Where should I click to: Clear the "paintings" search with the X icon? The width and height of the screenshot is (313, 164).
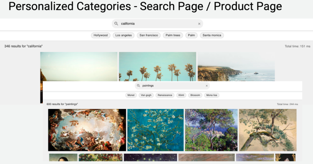(207, 86)
